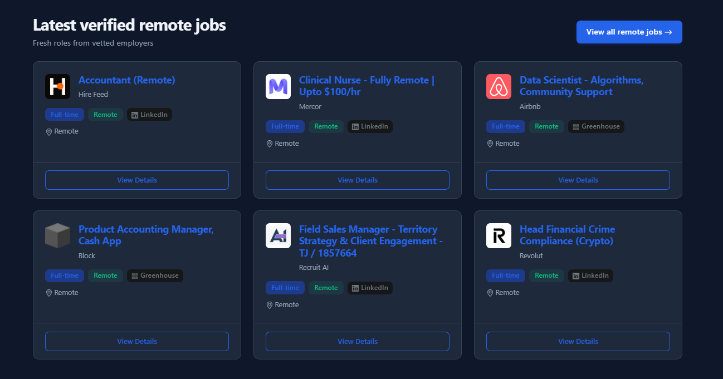This screenshot has width=723, height=379.
Task: Click the Remote location text on Field Sales Manager card
Action: click(287, 305)
